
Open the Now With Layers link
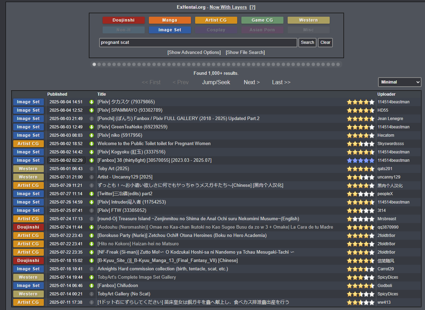228,7
